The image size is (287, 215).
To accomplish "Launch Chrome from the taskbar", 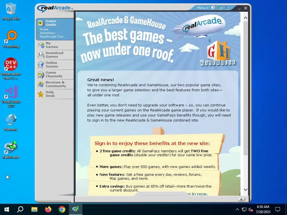I will [x=62, y=209].
